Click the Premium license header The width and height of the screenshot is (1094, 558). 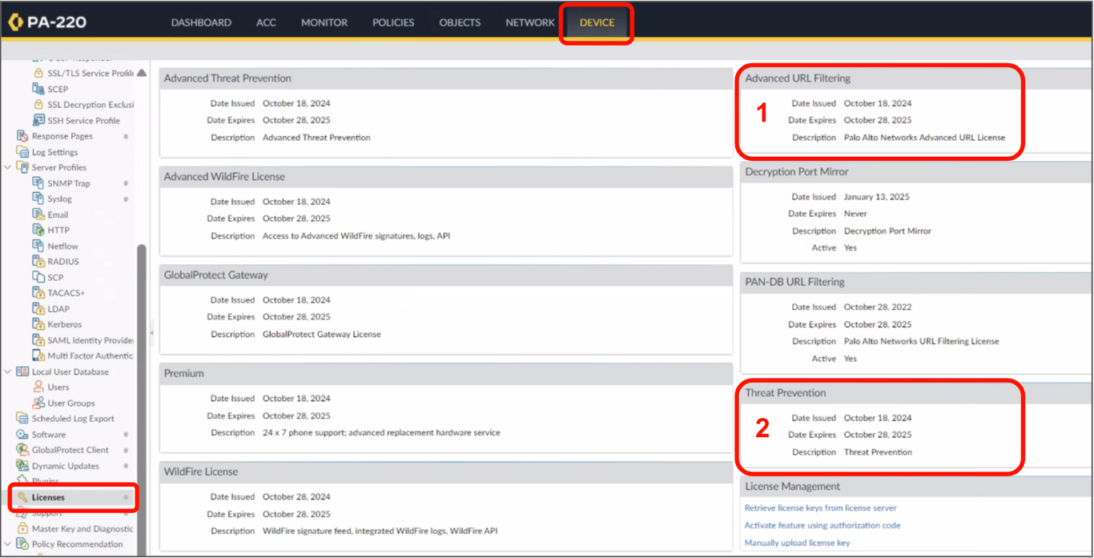(446, 373)
